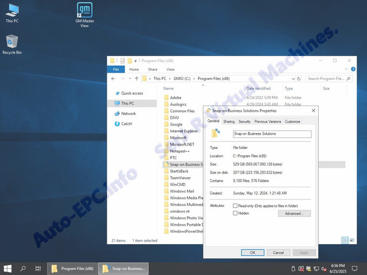Select the Common Files folder

pos(182,111)
